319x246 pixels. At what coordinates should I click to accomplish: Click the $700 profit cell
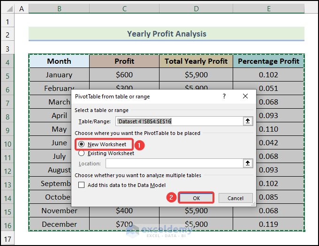[x=124, y=224]
